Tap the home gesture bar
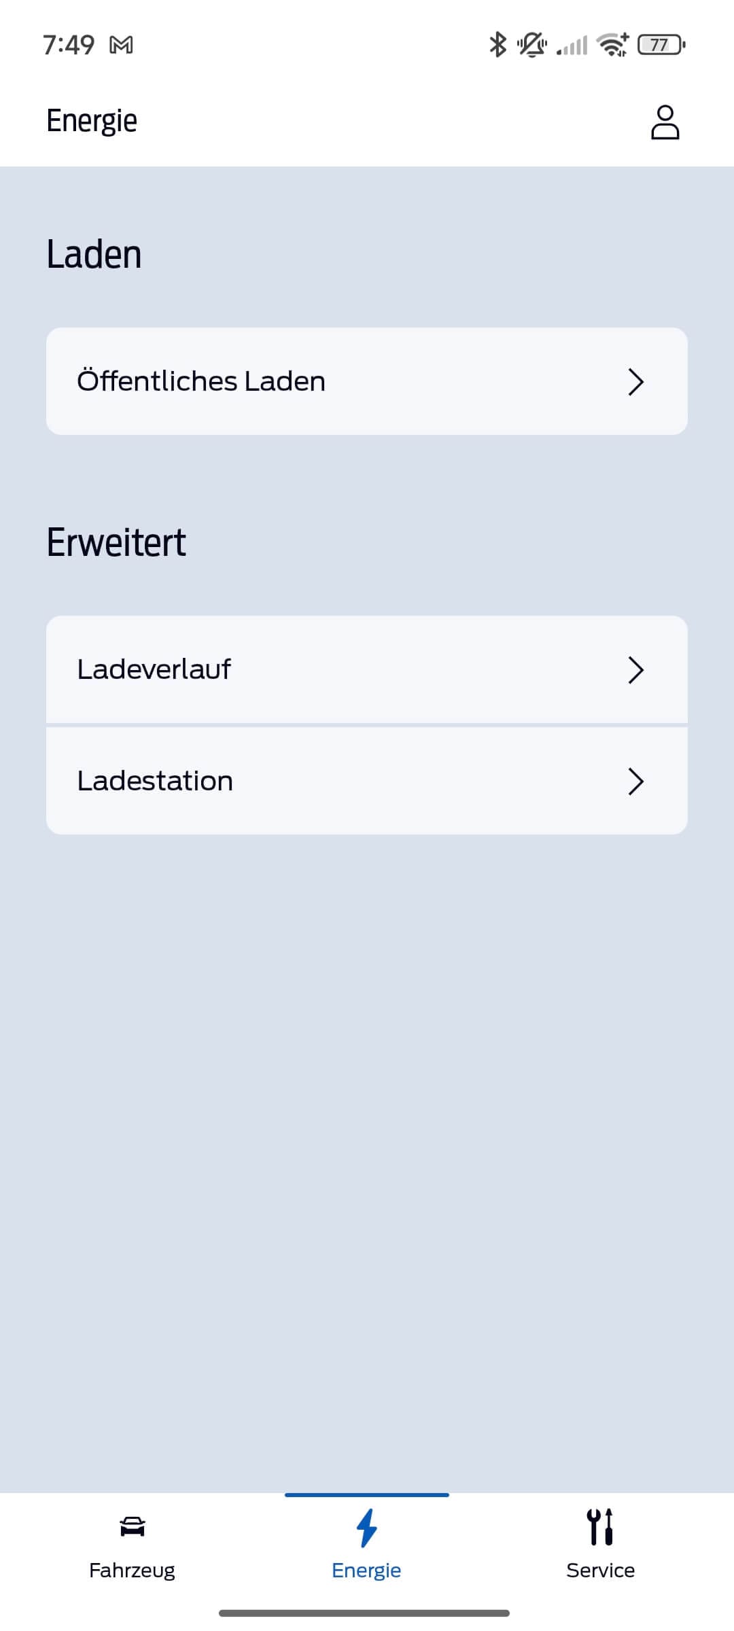The height and width of the screenshot is (1631, 734). (364, 1613)
